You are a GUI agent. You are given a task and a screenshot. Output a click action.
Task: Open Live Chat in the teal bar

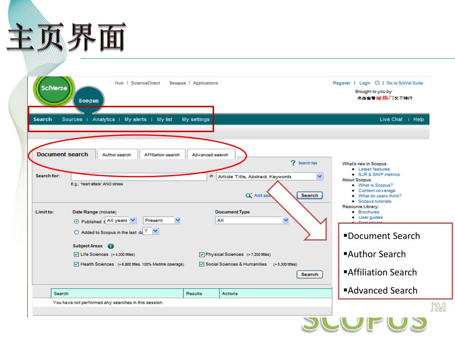(391, 119)
